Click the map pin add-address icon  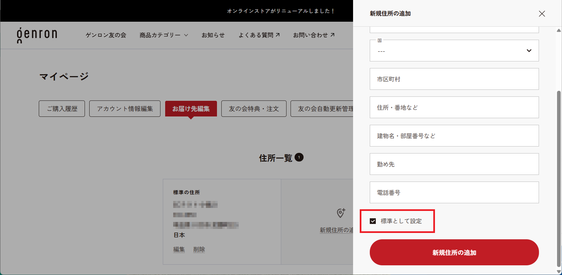click(341, 213)
